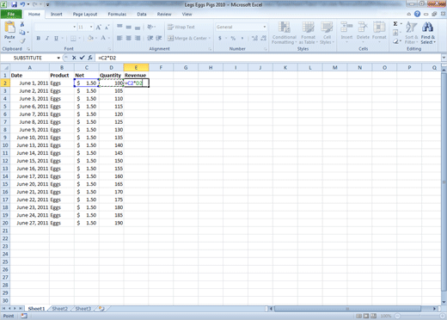Click the Increase Indent icon
Viewport: 447px width, 320px height.
coord(159,38)
